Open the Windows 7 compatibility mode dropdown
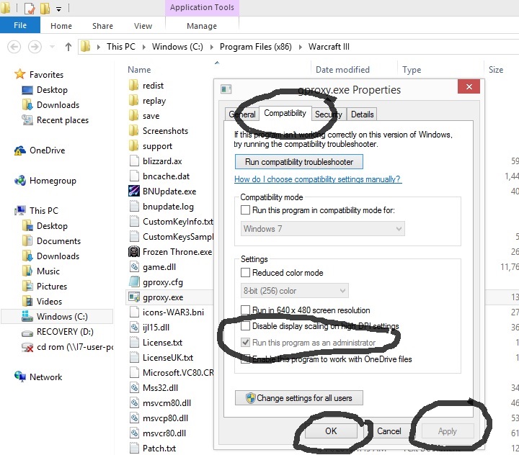Screen dimensions: 519x455 pyautogui.click(x=323, y=228)
